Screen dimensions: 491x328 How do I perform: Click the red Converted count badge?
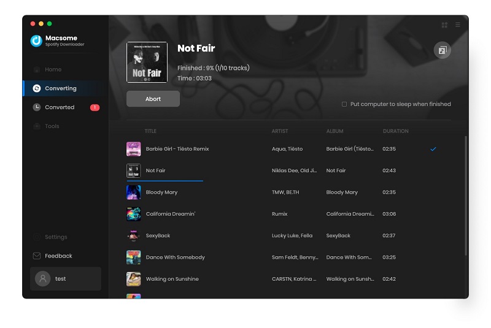coord(95,107)
